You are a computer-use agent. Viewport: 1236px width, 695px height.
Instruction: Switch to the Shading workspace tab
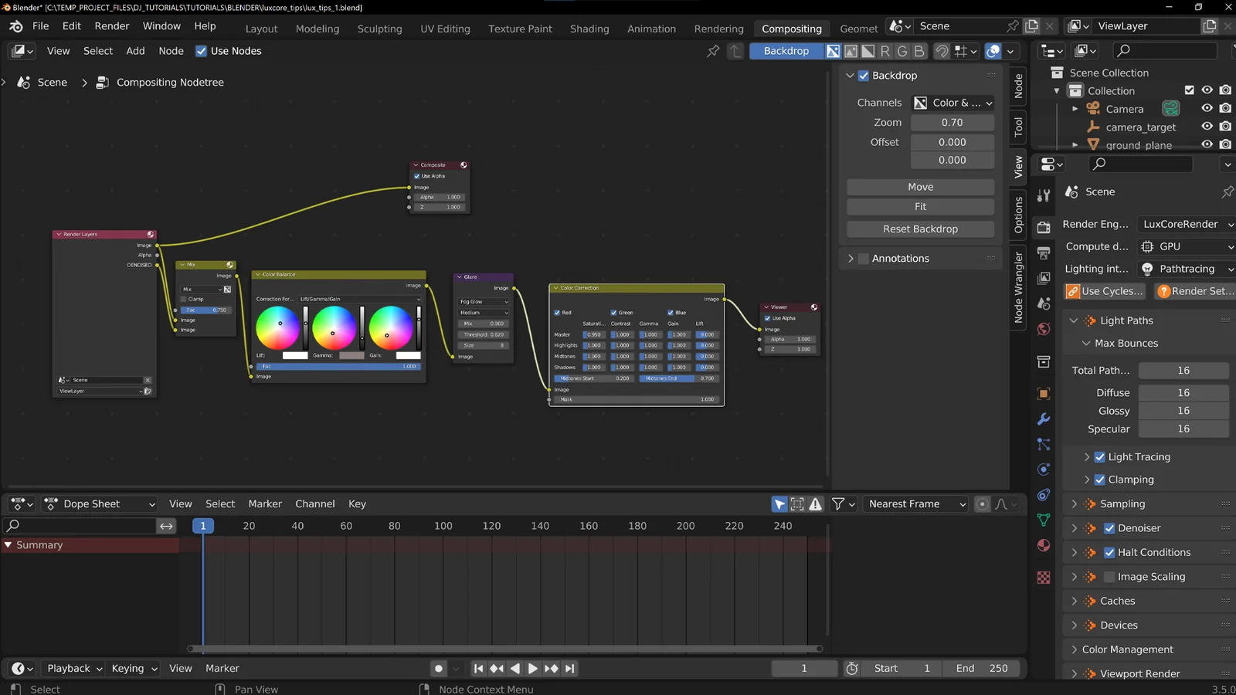point(589,29)
